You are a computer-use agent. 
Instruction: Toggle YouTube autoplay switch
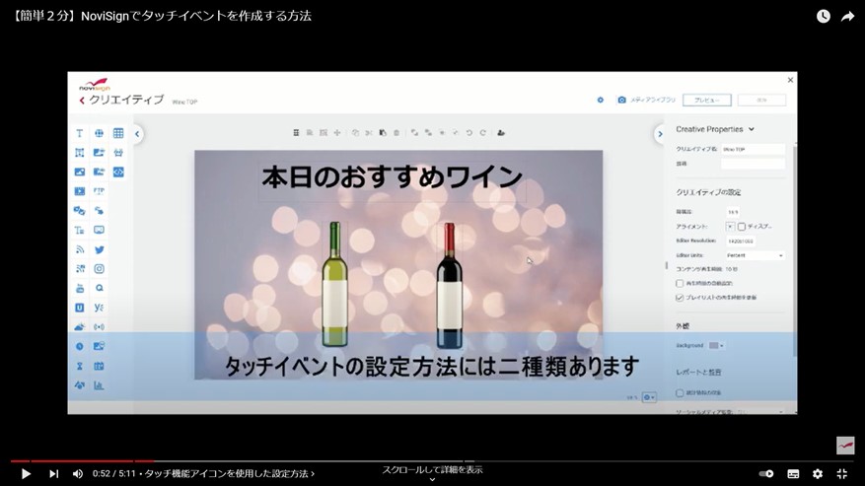tap(766, 473)
